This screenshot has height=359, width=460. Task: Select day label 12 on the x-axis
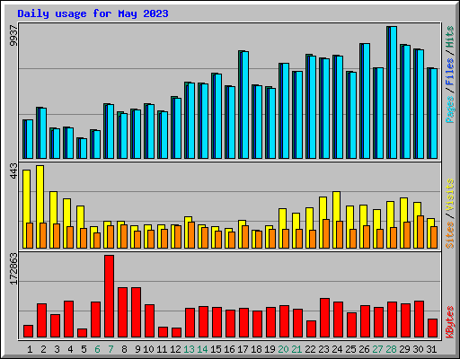tap(175, 349)
